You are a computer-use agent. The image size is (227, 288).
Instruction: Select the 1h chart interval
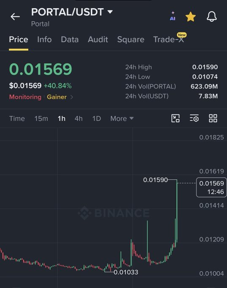click(x=62, y=119)
